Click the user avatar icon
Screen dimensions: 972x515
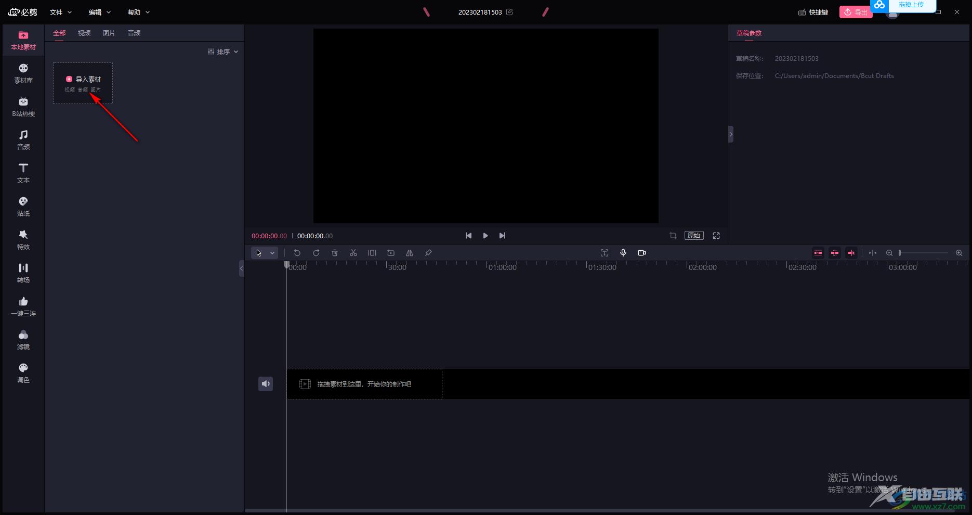tap(892, 14)
